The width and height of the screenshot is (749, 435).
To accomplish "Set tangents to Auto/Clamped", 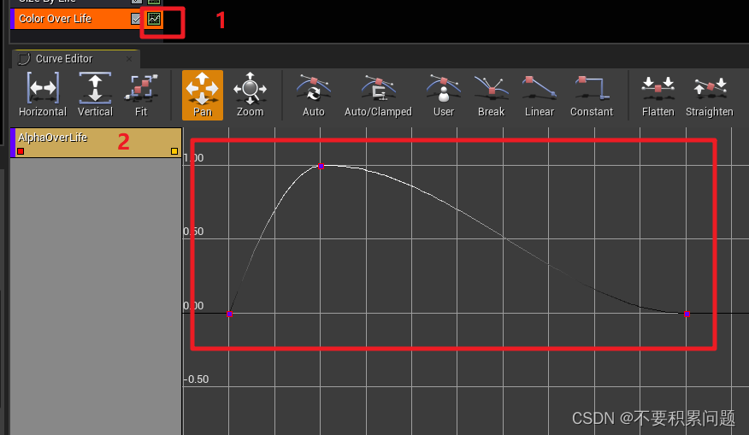I will click(x=378, y=95).
